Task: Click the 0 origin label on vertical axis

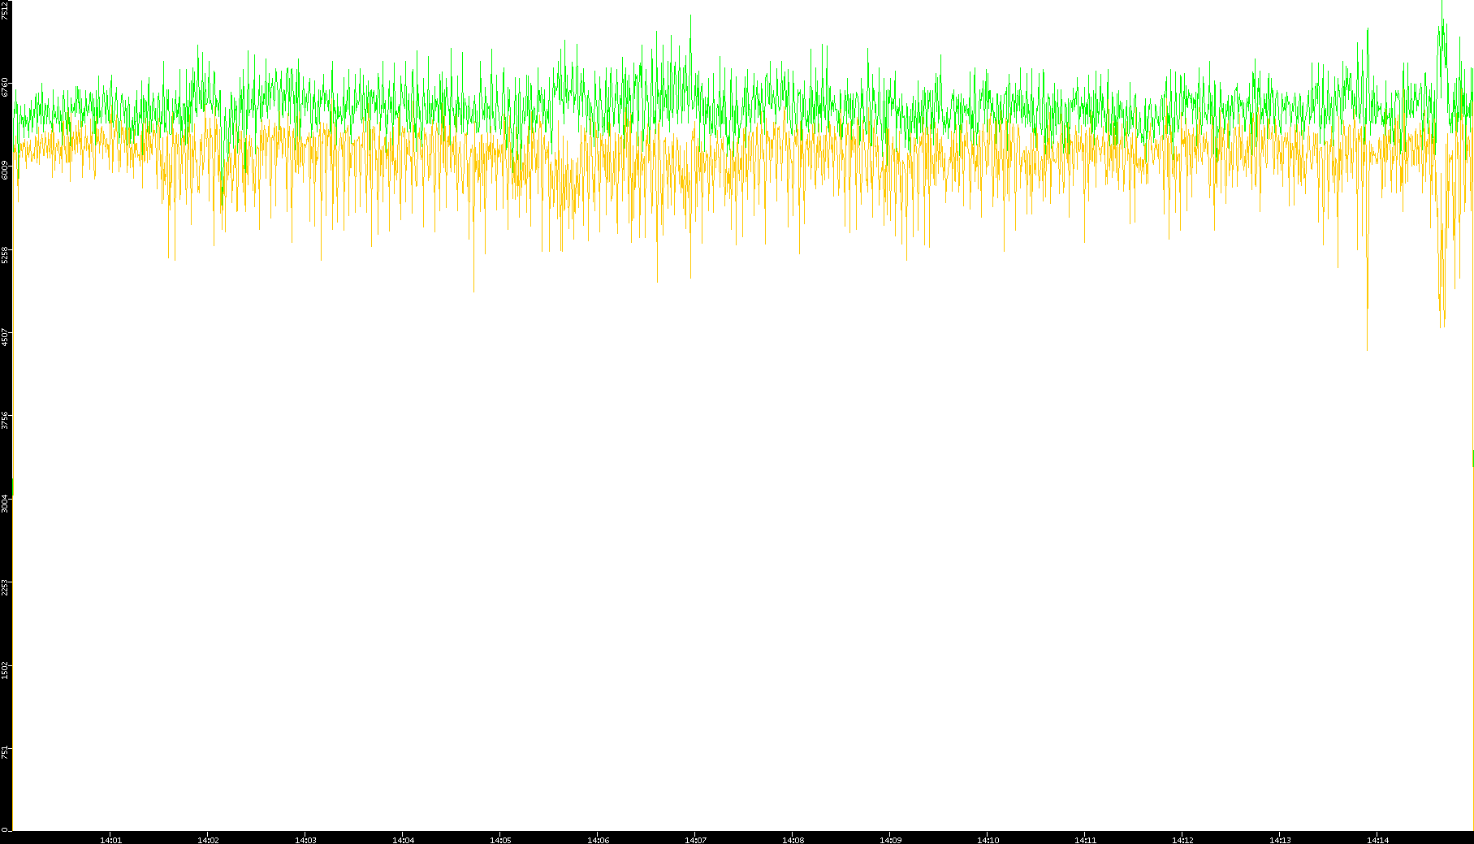Action: tap(5, 829)
